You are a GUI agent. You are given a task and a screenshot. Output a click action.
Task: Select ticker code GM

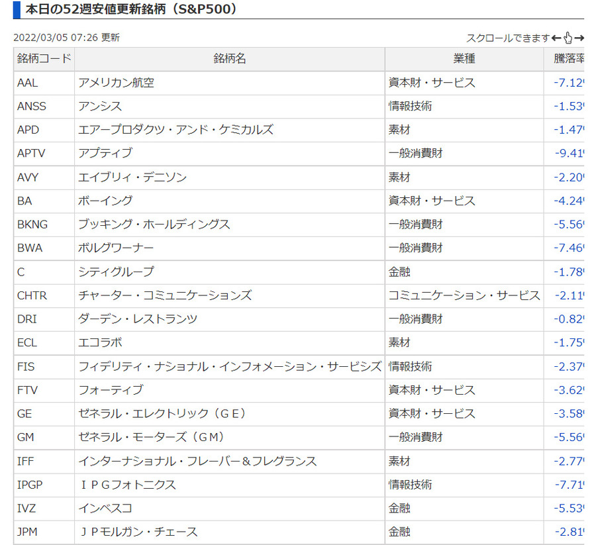pyautogui.click(x=25, y=438)
